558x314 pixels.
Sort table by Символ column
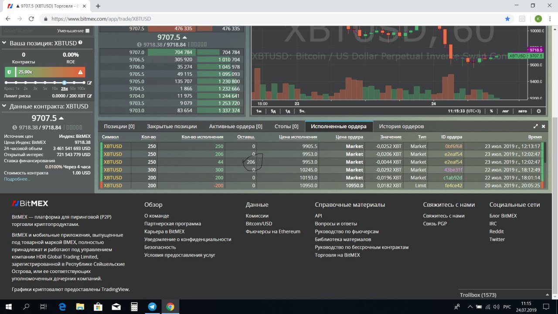coord(110,137)
